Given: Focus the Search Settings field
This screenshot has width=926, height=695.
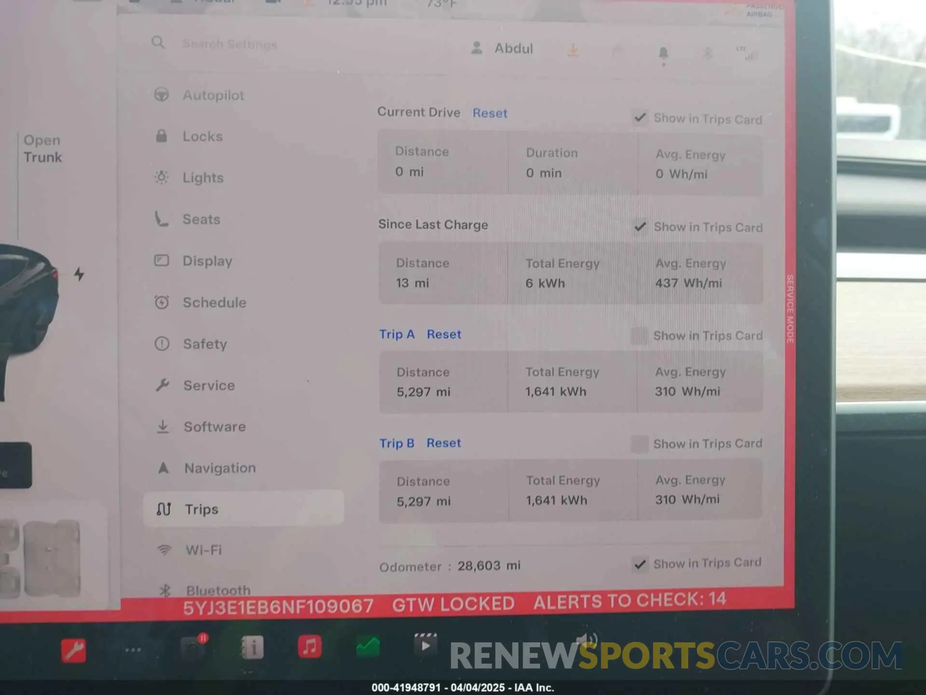Looking at the screenshot, I should tap(230, 44).
